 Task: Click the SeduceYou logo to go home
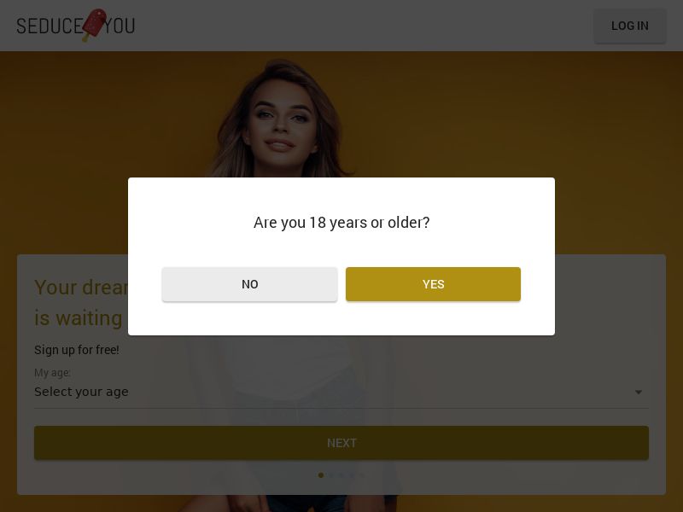75,26
